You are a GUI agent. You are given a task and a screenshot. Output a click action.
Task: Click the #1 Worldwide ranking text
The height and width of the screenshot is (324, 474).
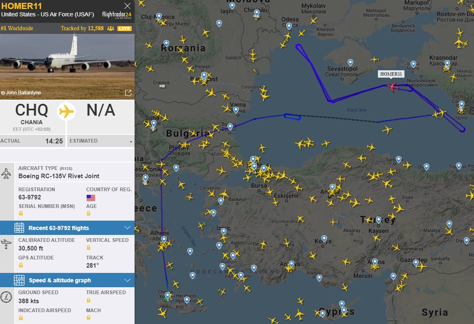[17, 28]
